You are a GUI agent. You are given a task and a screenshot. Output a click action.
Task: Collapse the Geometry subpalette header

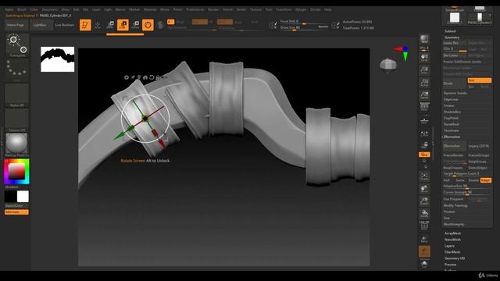click(x=452, y=37)
